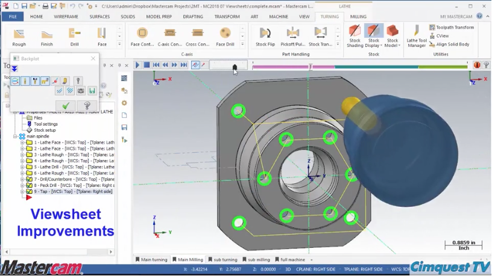Image resolution: width=492 pixels, height=276 pixels.
Task: Play the backplot simulation
Action: pos(137,65)
